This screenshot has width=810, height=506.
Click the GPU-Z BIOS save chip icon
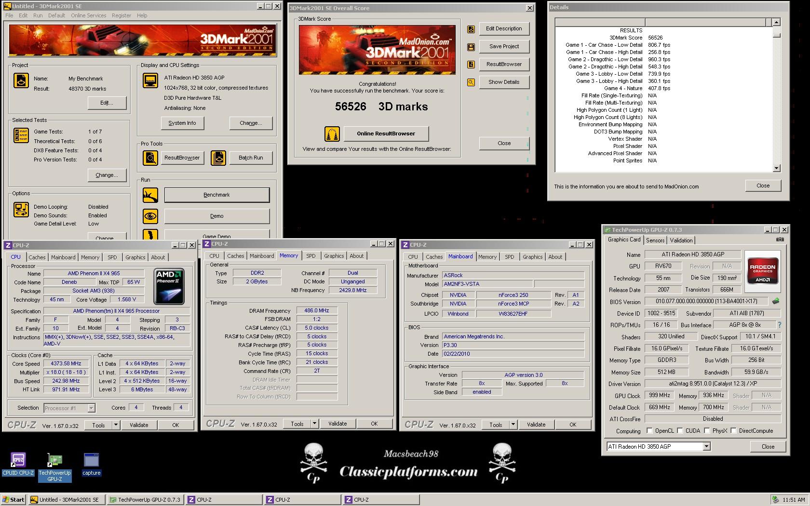click(775, 301)
